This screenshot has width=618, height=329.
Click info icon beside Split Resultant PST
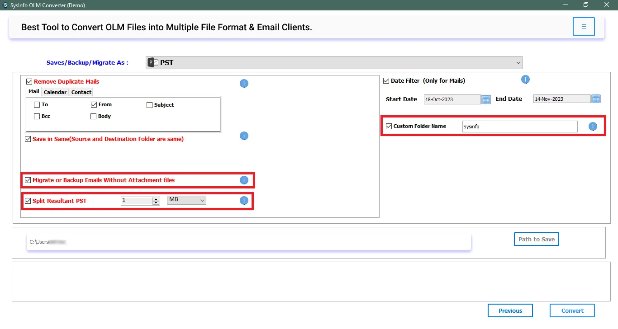pos(244,201)
